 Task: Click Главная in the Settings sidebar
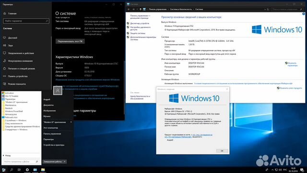coord(10,13)
